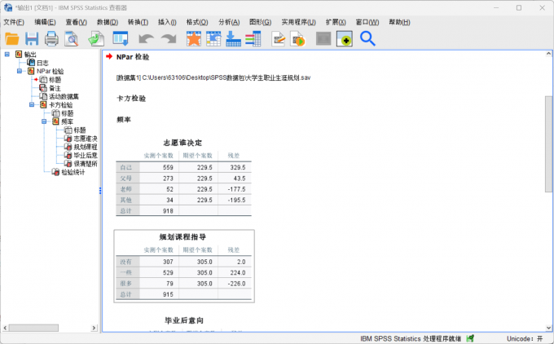This screenshot has height=344, width=554.
Task: Click the Redo arrow icon
Action: pyautogui.click(x=169, y=38)
